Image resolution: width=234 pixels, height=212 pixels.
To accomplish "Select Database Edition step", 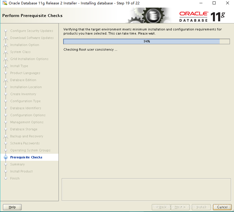I will coord(23,80).
